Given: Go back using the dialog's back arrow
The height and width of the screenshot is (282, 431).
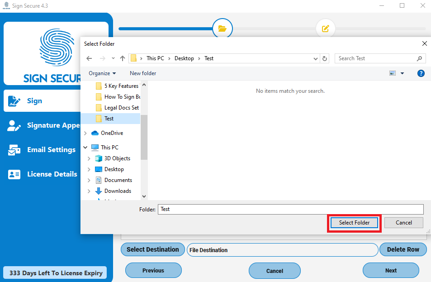Looking at the screenshot, I should tap(89, 58).
